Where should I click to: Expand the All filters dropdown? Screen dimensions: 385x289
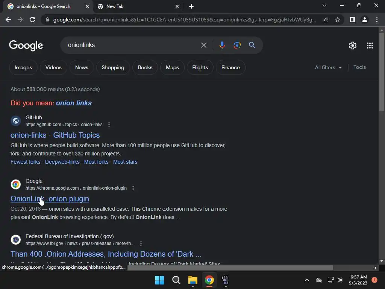tap(328, 68)
